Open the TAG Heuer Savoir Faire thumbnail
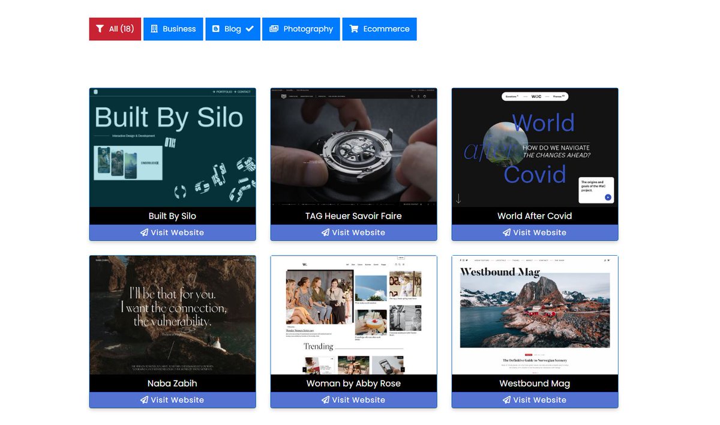Image resolution: width=720 pixels, height=425 pixels. coord(354,148)
